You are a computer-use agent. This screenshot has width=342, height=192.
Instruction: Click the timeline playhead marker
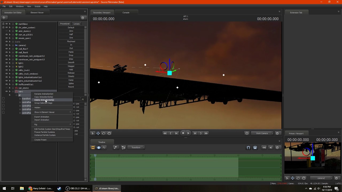[95, 155]
